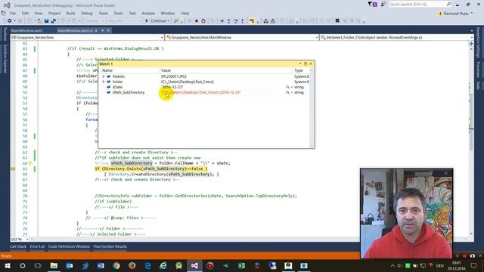
Task: Click the Show Next Statement arrow icon
Action: (x=222, y=21)
